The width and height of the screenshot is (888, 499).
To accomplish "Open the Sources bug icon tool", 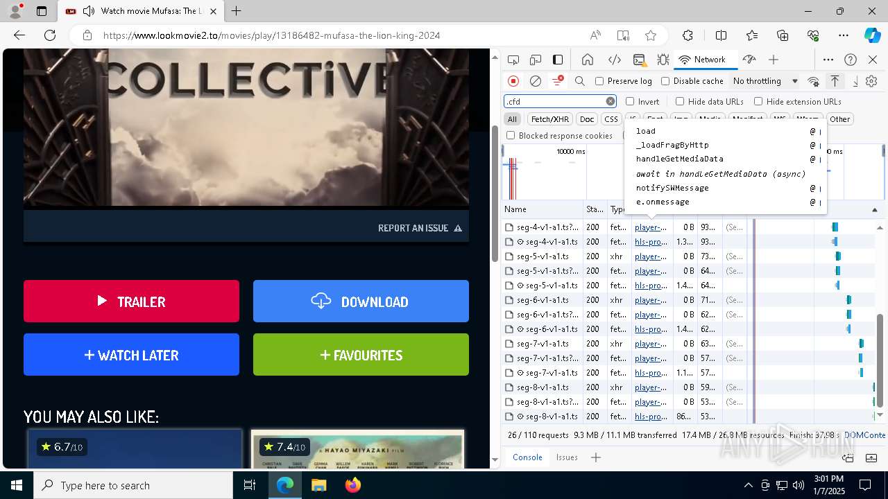I will tap(663, 60).
